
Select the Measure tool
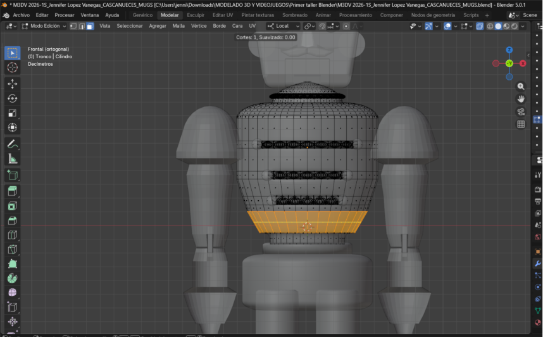click(12, 160)
